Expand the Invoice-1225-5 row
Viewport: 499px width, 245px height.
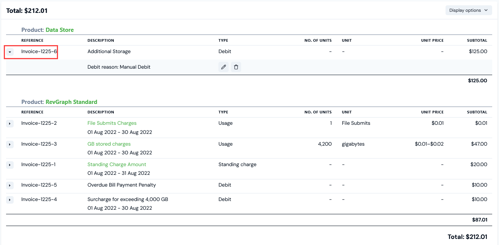[10, 185]
